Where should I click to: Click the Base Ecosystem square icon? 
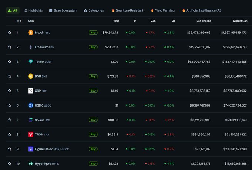click(51, 11)
